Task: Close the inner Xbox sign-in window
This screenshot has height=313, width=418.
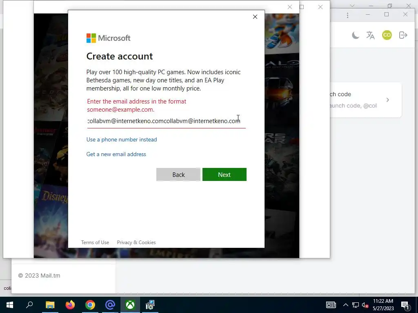Action: 290,7
